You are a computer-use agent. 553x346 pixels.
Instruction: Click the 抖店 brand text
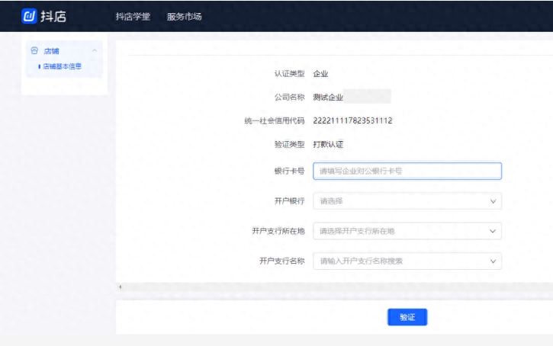click(x=53, y=17)
